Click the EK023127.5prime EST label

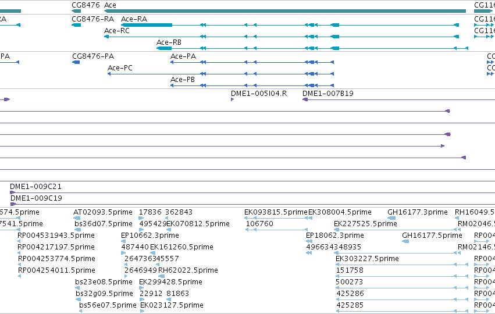point(172,305)
